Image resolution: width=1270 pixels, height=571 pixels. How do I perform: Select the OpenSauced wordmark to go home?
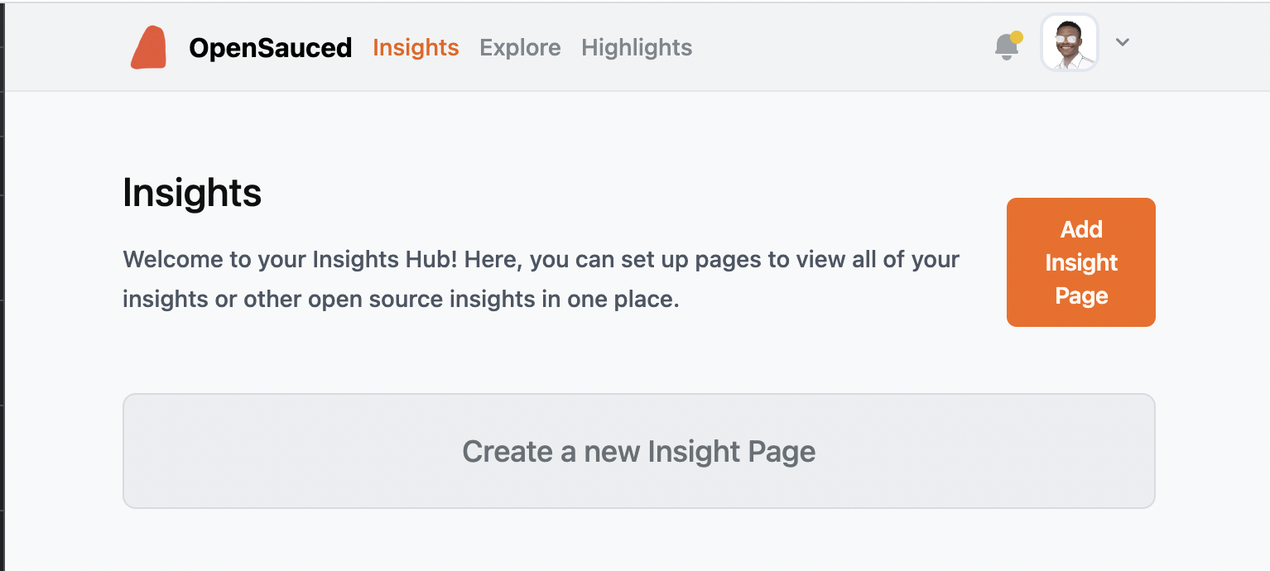pyautogui.click(x=271, y=47)
